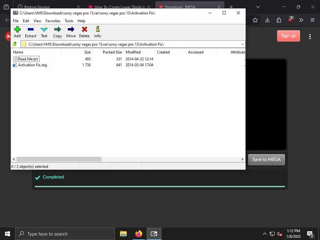Screen dimensions: 320x240
Task: Click the scroll left arrow in 7-Zip
Action: point(14,159)
